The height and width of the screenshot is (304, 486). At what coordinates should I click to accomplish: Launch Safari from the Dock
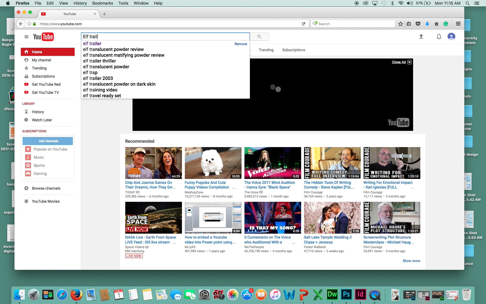click(x=62, y=295)
